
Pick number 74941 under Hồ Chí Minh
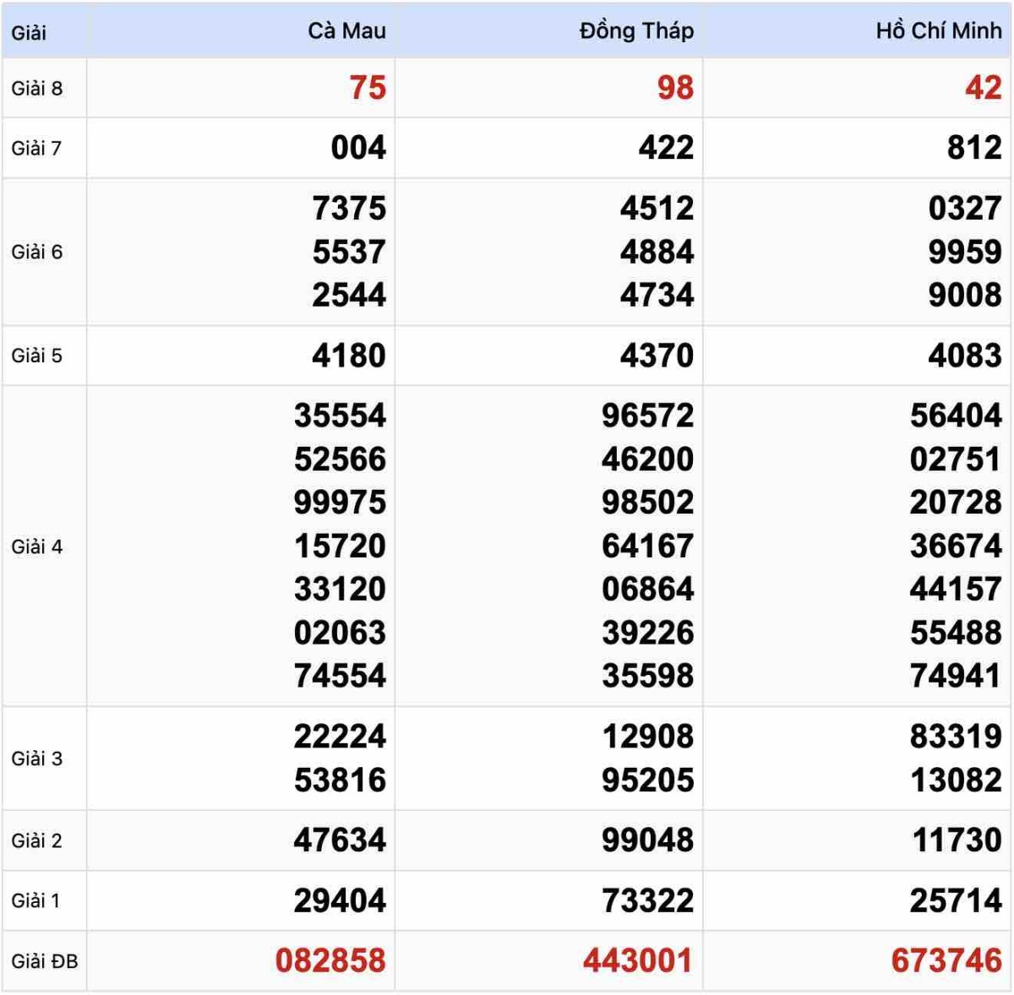tap(956, 676)
